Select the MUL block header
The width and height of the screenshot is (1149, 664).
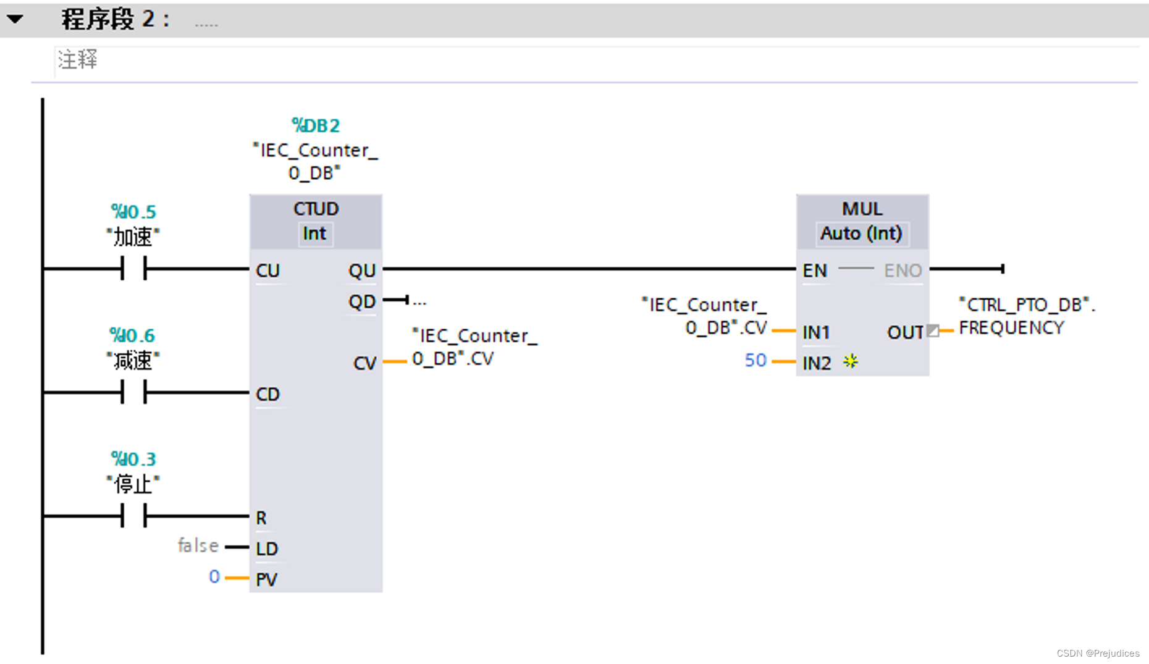(862, 209)
